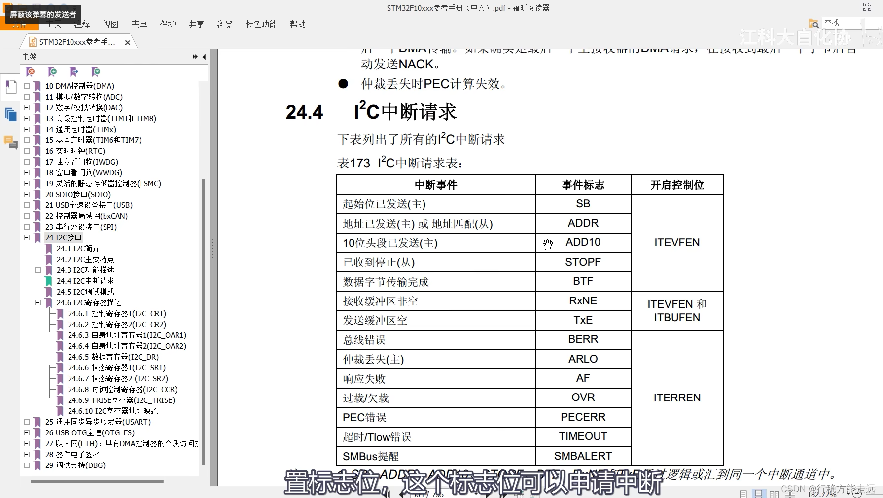Image resolution: width=883 pixels, height=498 pixels.
Task: Click the bookmarks panel horizontal scrollbar
Action: point(97,481)
